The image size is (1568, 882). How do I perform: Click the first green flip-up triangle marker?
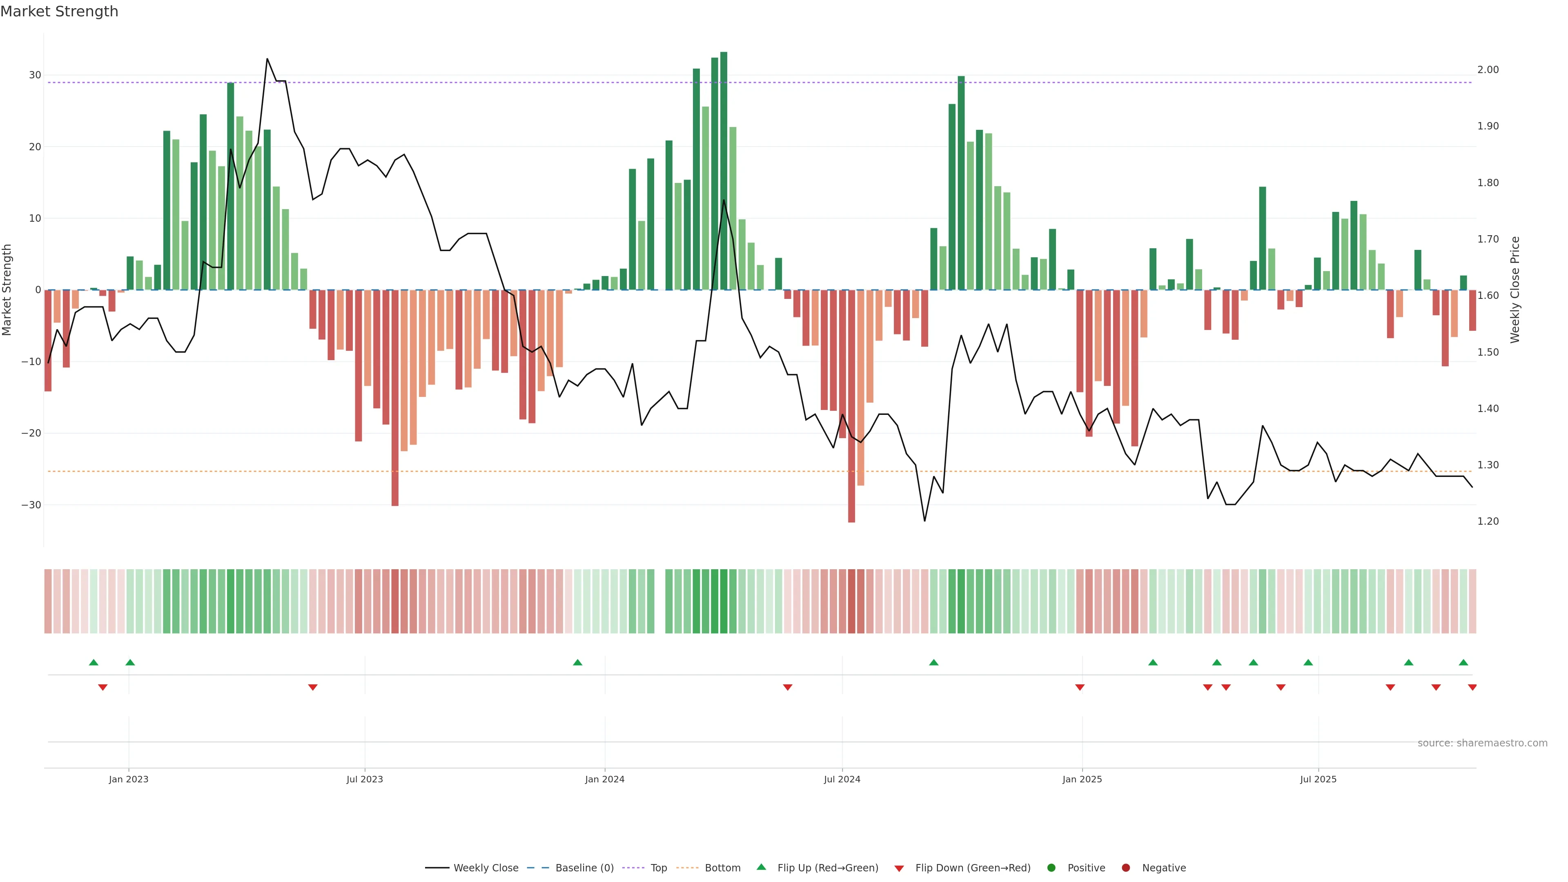tap(93, 662)
